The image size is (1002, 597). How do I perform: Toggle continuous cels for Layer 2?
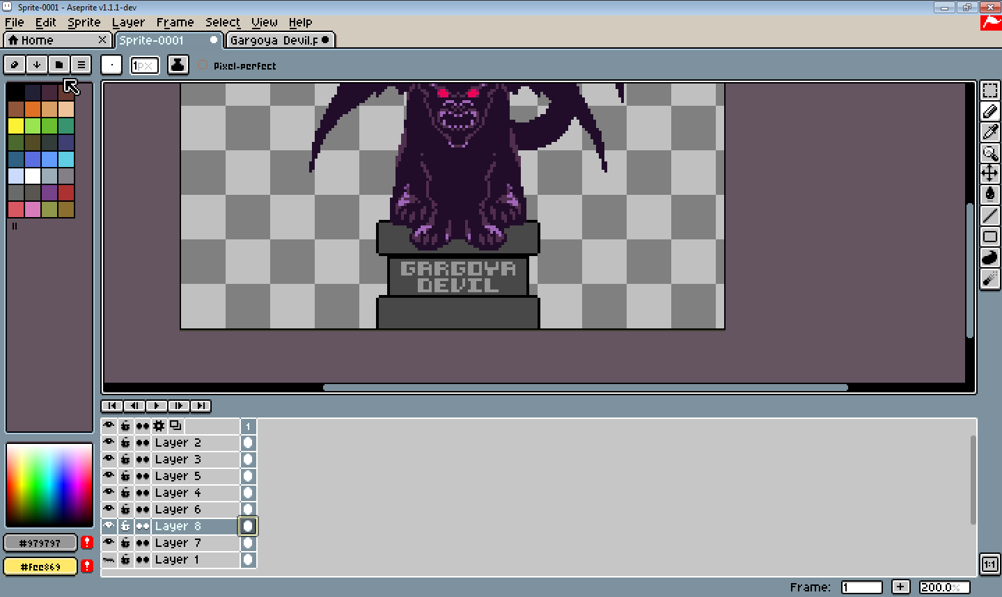142,443
